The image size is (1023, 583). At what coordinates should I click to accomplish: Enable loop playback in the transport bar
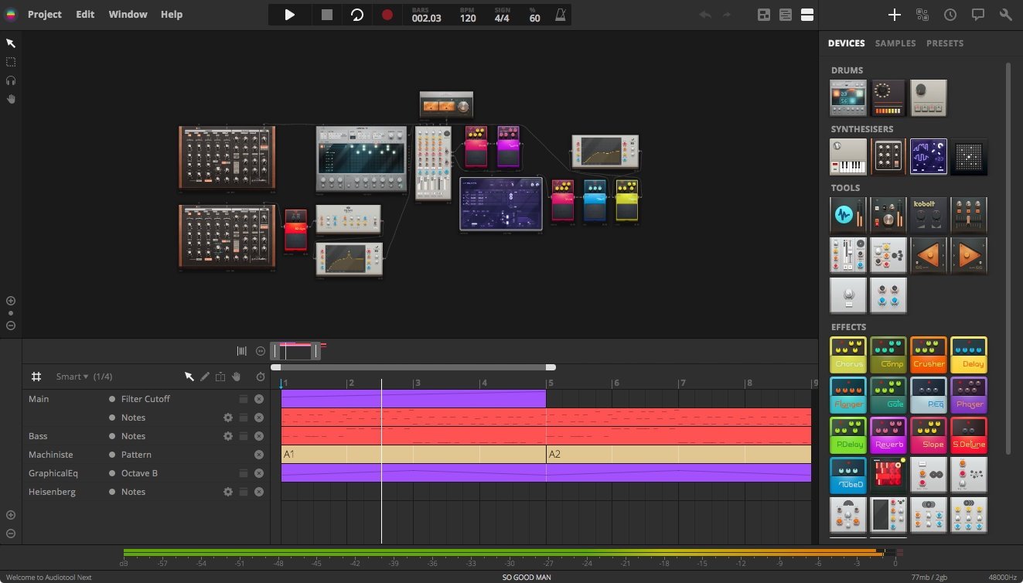(356, 14)
